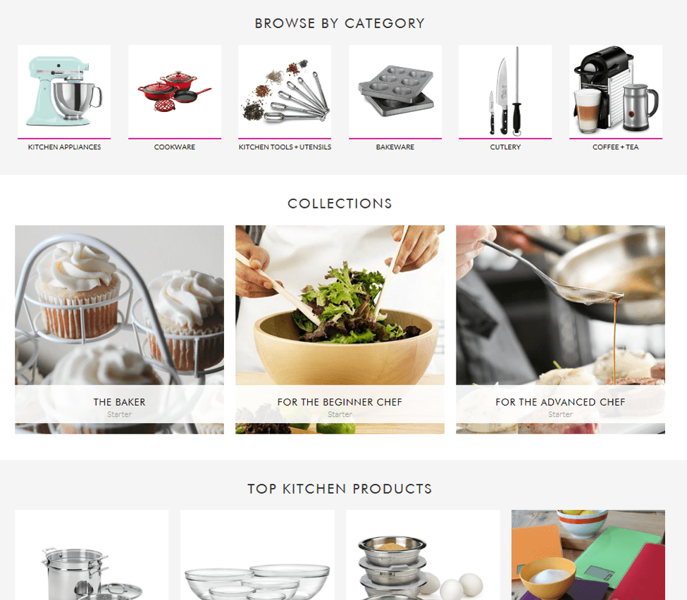
Task: Select the stainless steel stockpot product
Action: 92,555
